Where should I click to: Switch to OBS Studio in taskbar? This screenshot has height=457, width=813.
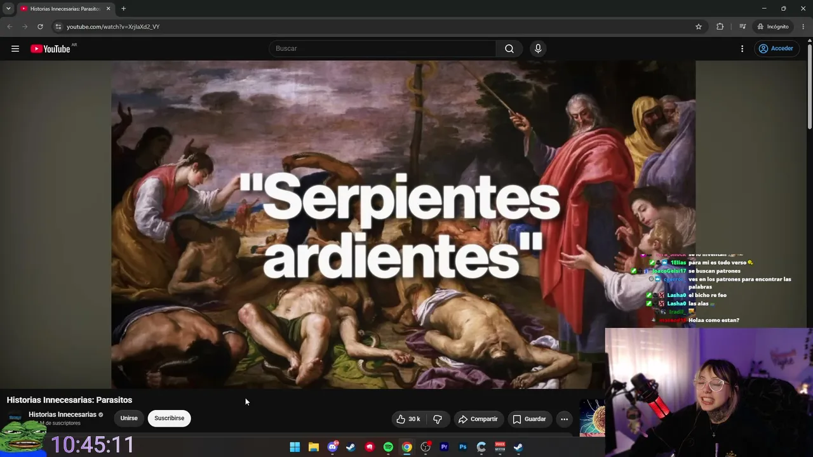(x=426, y=447)
